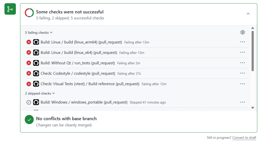Collapse the checks summary section chevron
The image size is (258, 141).
pos(248,14)
